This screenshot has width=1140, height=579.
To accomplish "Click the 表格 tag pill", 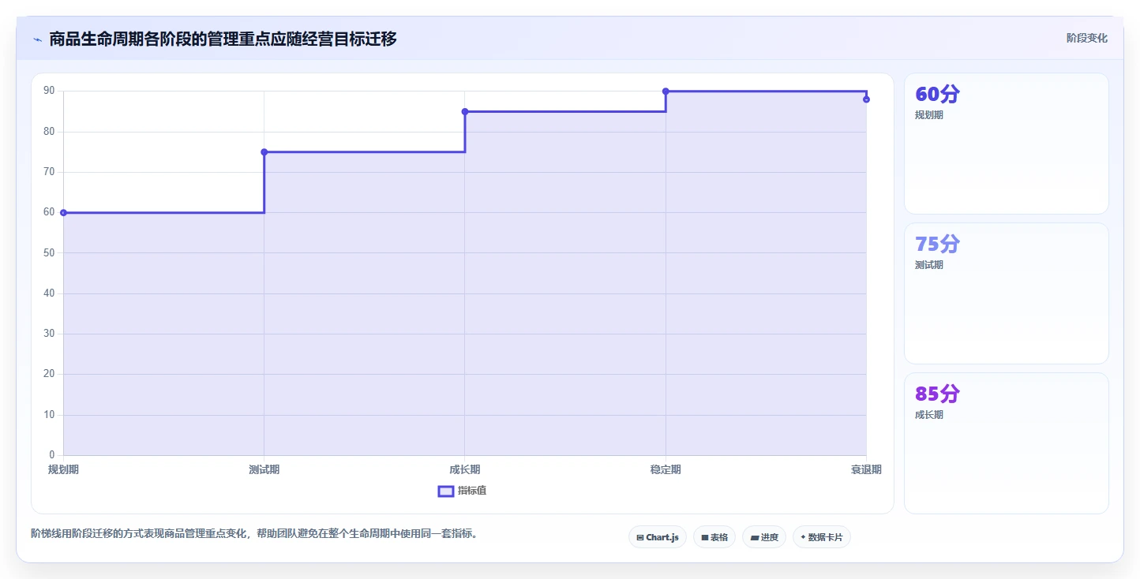I will [714, 537].
